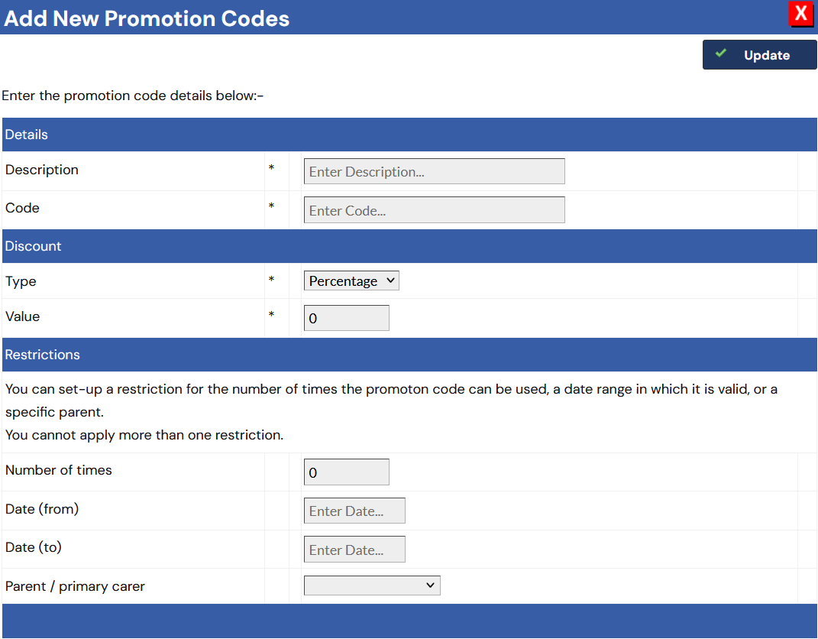The width and height of the screenshot is (818, 639).
Task: Expand the Parent / primary carer dropdown
Action: coord(372,585)
